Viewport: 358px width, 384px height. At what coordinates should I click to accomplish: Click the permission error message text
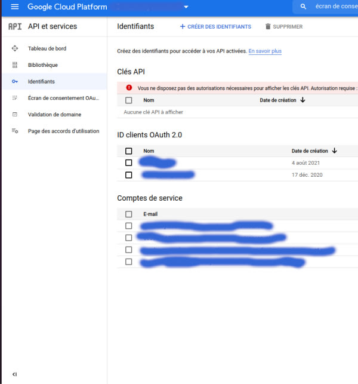click(x=248, y=88)
